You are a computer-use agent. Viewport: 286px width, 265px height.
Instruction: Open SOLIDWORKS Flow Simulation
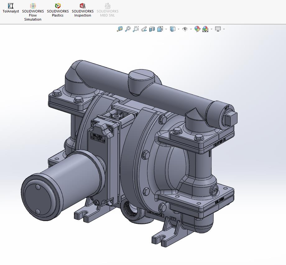[33, 12]
